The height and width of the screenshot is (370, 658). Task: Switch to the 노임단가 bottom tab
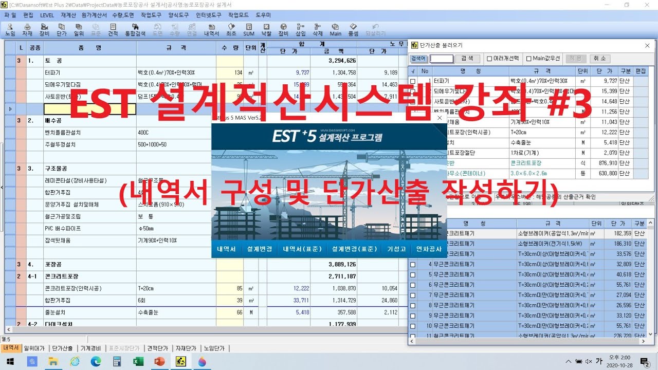214,348
